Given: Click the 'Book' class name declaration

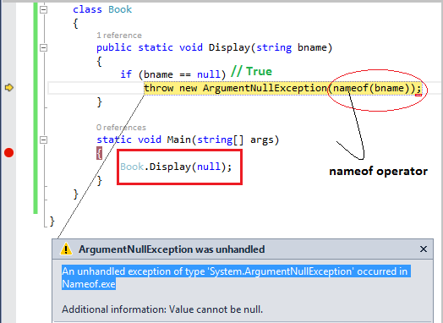Looking at the screenshot, I should [120, 9].
